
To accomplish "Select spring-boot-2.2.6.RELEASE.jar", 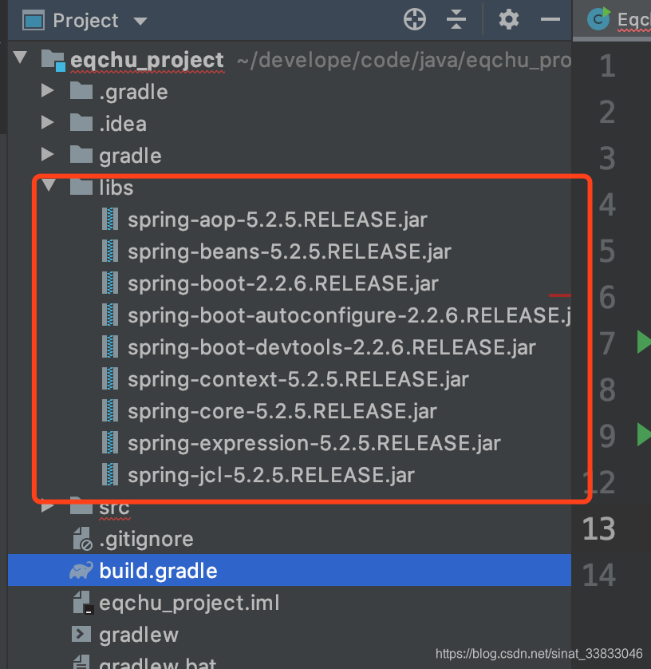I will (x=283, y=283).
